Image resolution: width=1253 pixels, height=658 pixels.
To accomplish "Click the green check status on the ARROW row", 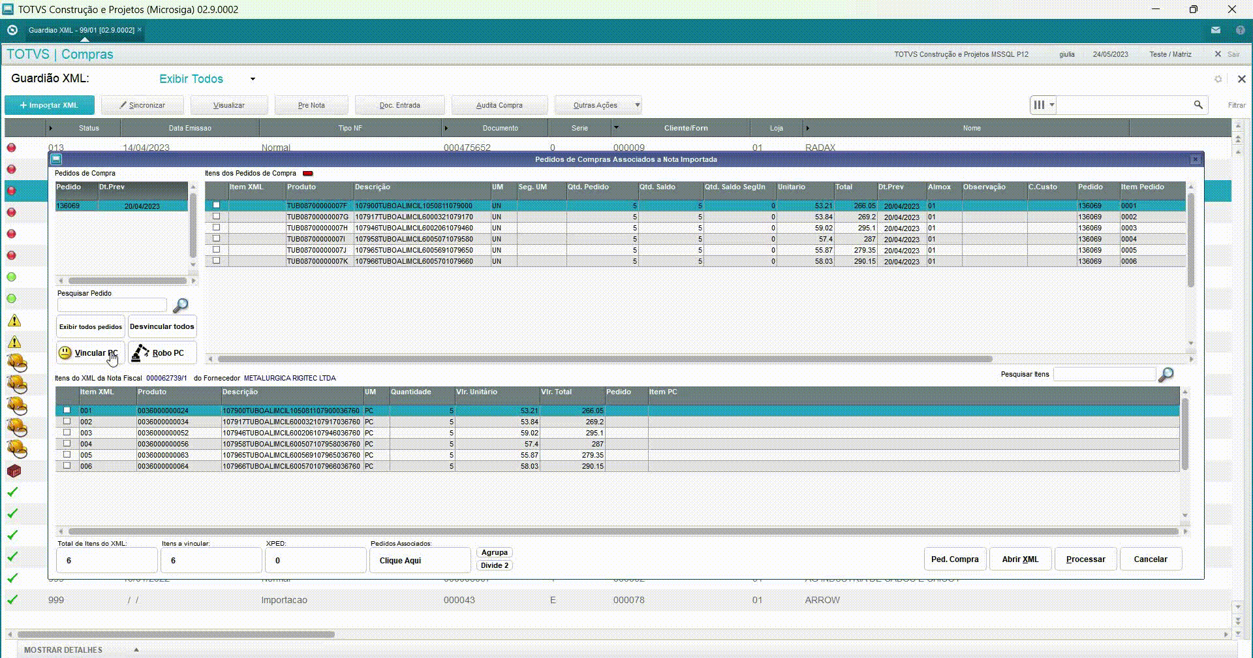I will [x=12, y=599].
